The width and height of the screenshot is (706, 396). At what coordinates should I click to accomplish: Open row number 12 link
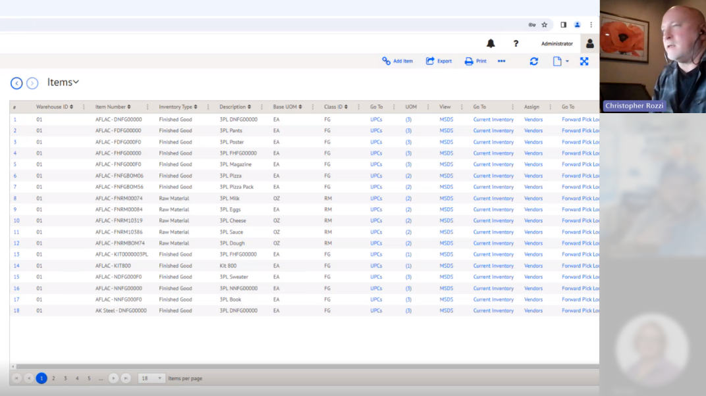coord(16,243)
